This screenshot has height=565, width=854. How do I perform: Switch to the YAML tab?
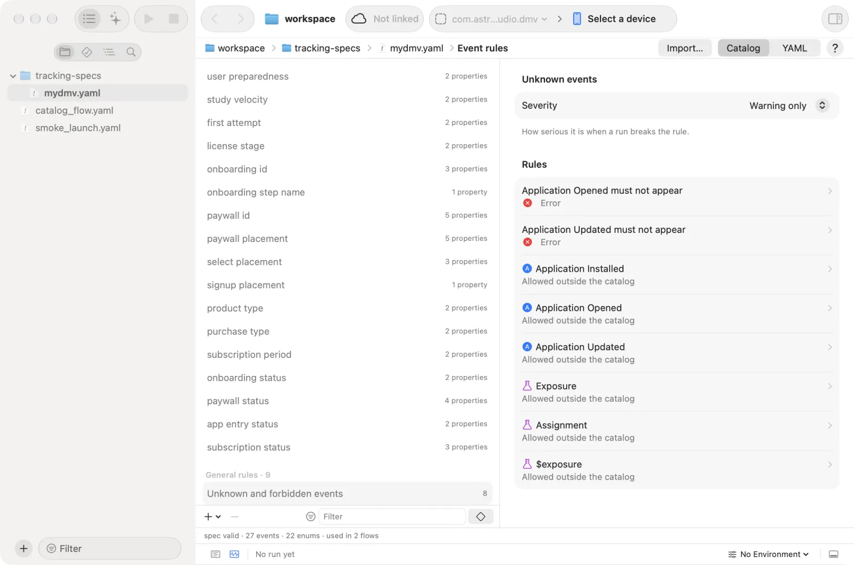click(x=794, y=48)
